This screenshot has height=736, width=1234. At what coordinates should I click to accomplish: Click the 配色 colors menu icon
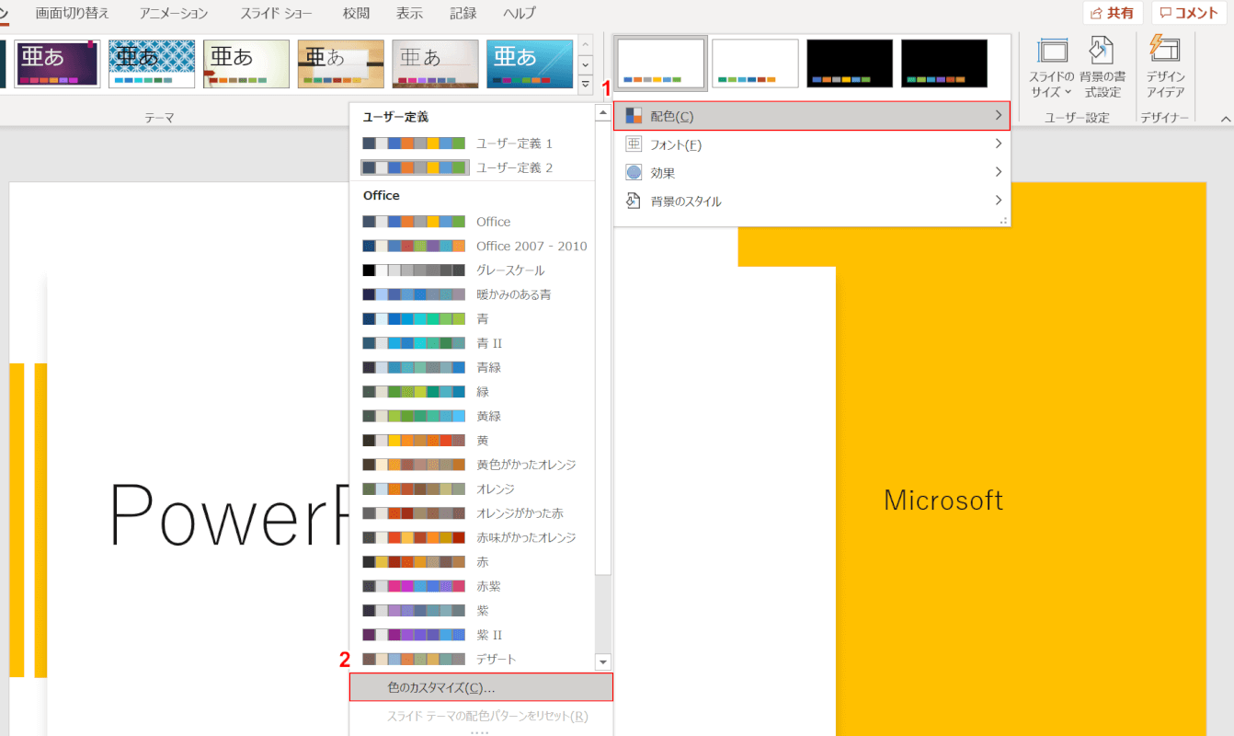pos(634,116)
